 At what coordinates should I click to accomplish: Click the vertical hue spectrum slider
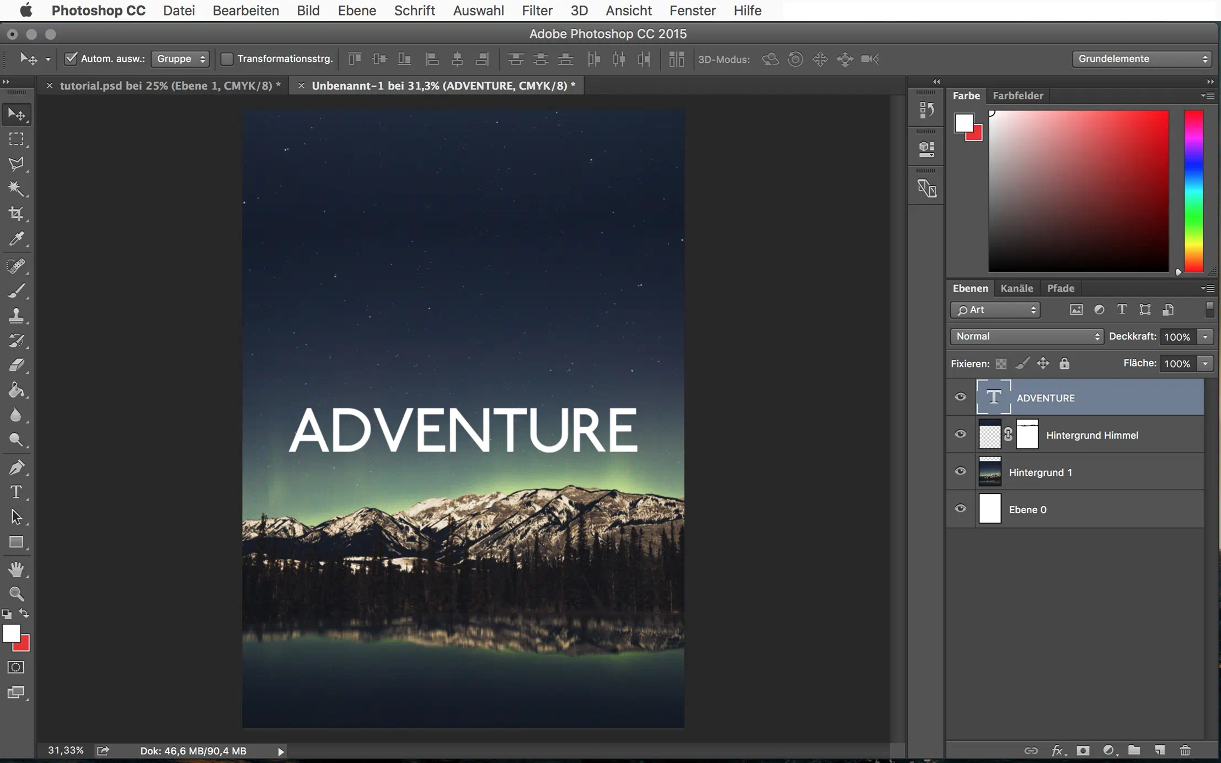pyautogui.click(x=1193, y=191)
